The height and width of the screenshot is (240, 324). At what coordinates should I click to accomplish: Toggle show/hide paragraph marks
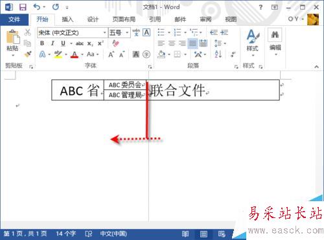pyautogui.click(x=233, y=54)
